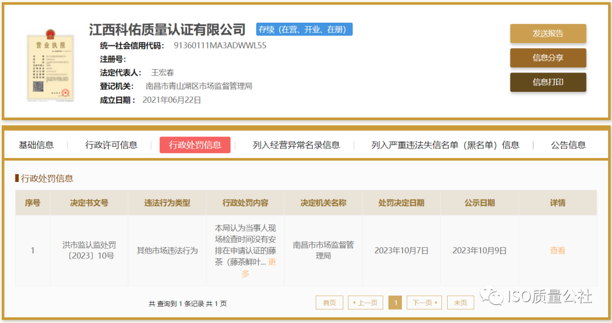Open the business license thumbnail image
612x323 pixels.
click(x=50, y=65)
